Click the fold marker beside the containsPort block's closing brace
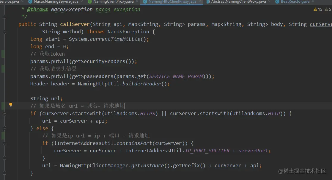The width and height of the screenshot is (332, 180). (5, 158)
